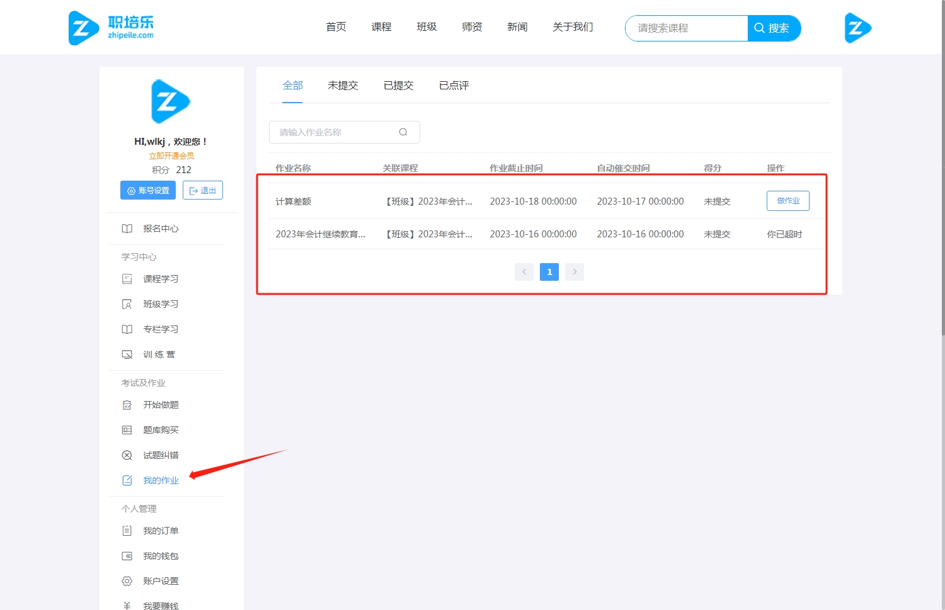Switch to the 未提交 tab

click(343, 86)
